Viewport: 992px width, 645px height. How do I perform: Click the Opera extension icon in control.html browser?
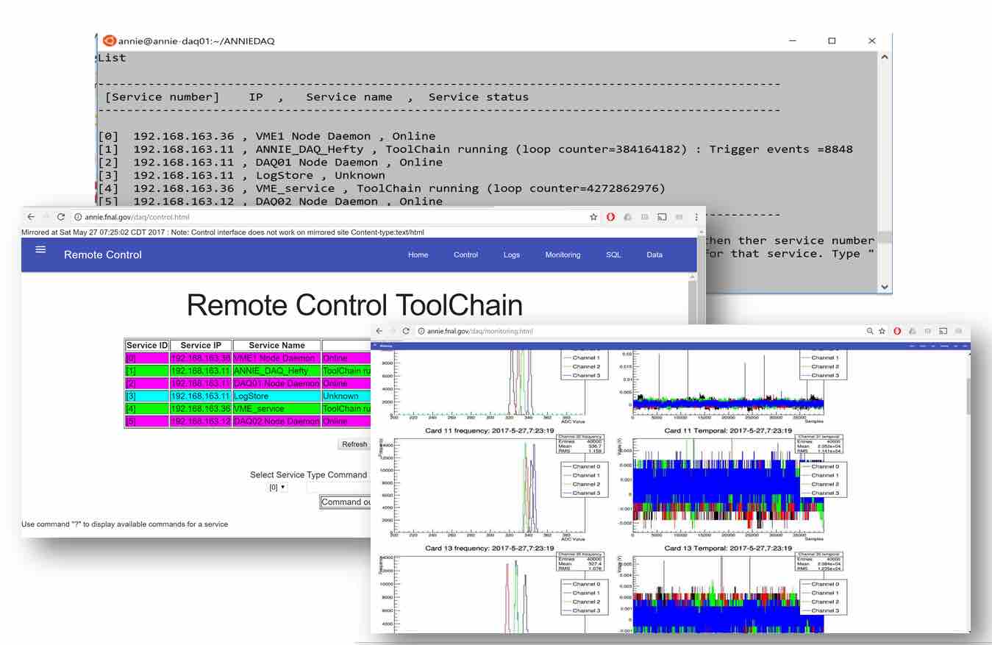coord(610,217)
